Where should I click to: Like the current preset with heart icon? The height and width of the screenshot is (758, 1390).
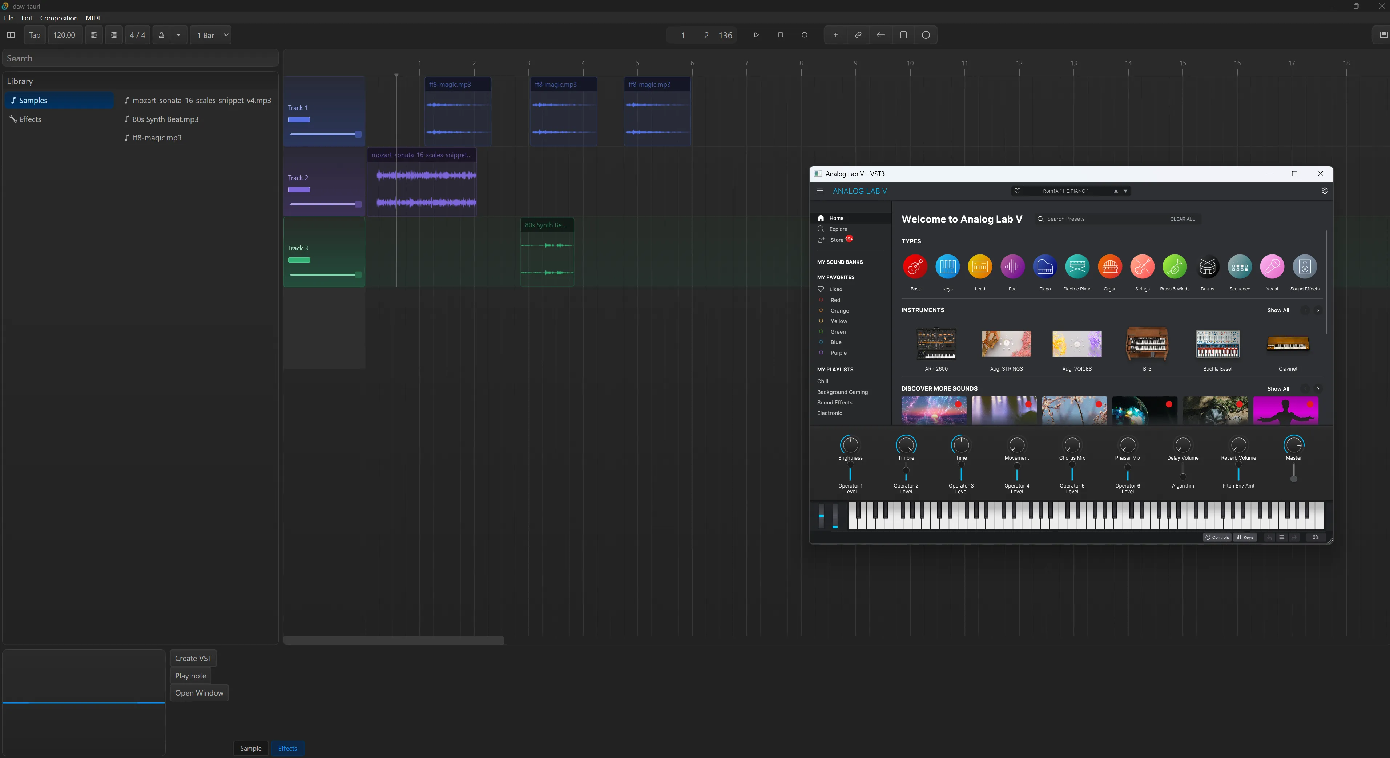pos(1017,191)
